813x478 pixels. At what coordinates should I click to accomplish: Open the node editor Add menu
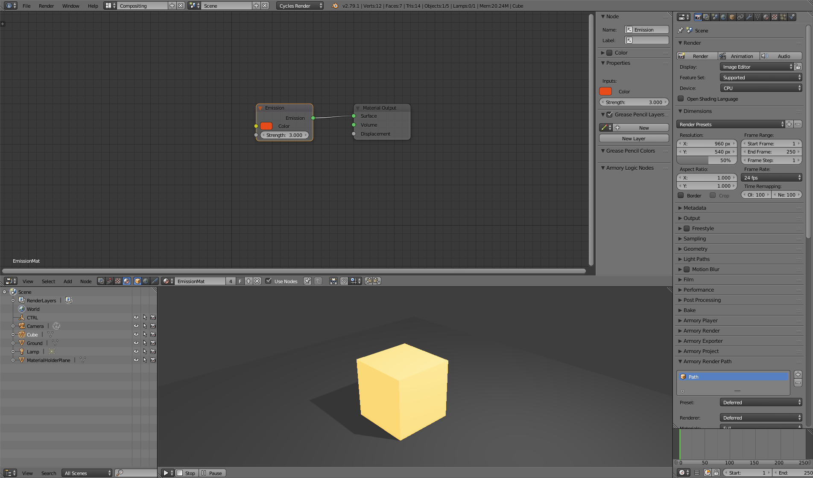(x=67, y=281)
